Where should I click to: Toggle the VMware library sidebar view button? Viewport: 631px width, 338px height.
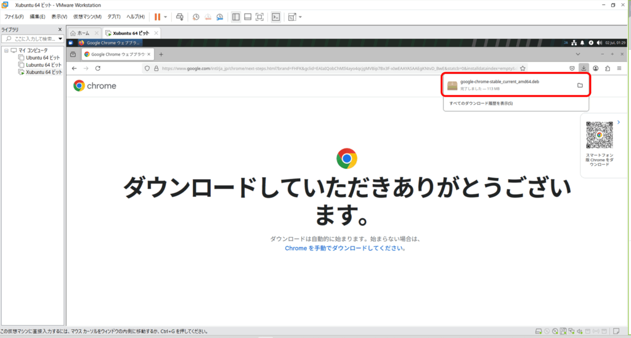[236, 17]
